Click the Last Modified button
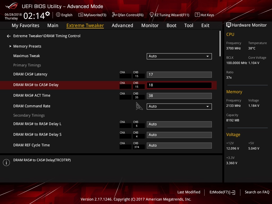The height and width of the screenshot is (204, 272). [x=189, y=192]
